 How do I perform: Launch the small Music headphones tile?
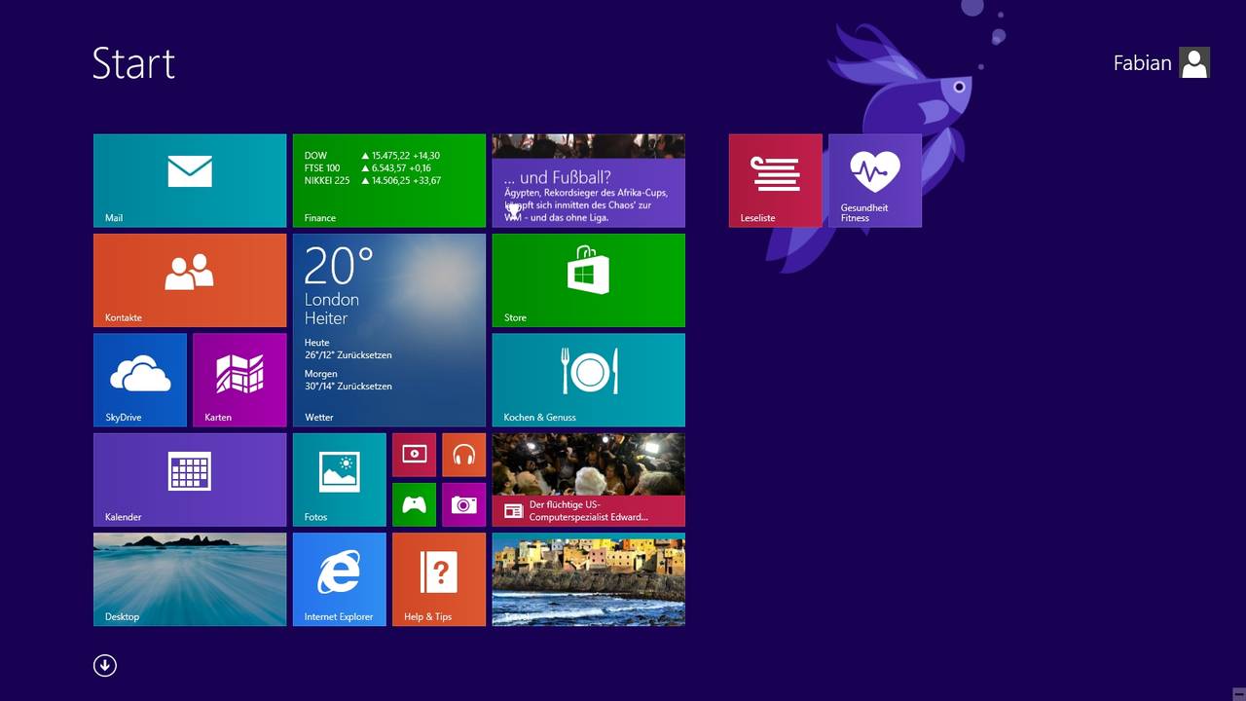click(463, 455)
